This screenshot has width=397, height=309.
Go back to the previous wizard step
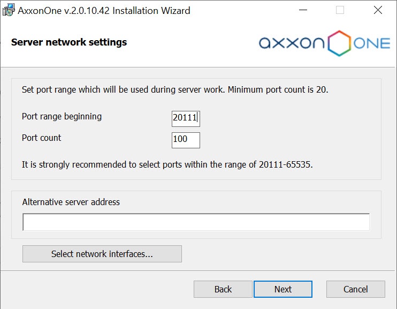pyautogui.click(x=223, y=289)
